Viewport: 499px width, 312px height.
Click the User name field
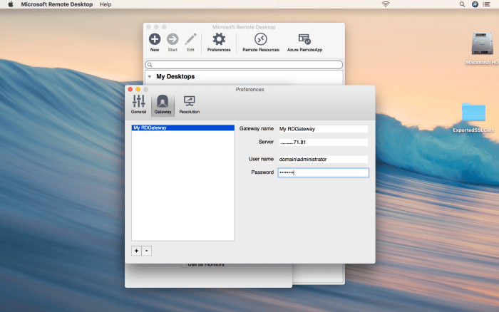pyautogui.click(x=323, y=160)
